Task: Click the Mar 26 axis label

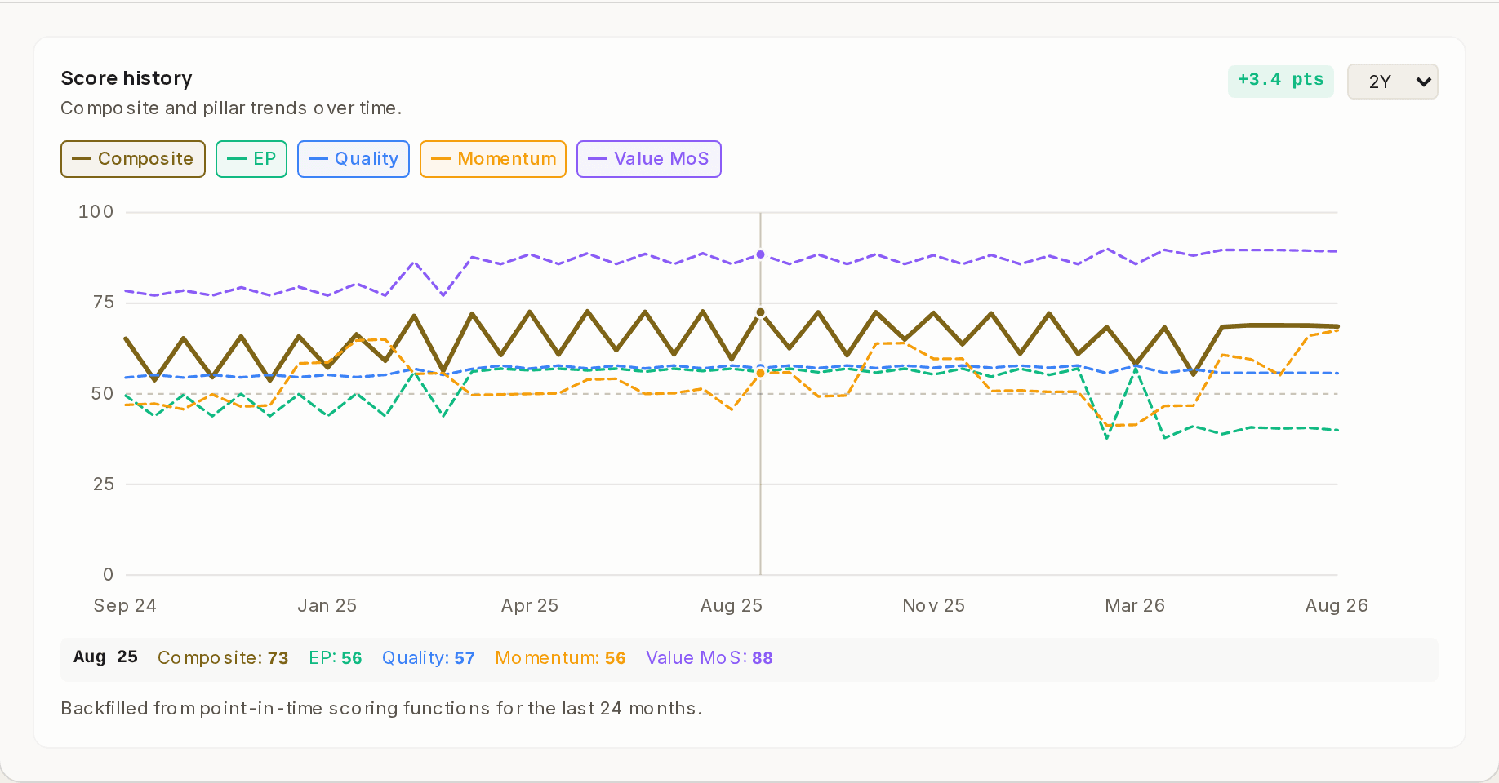Action: [x=1135, y=605]
